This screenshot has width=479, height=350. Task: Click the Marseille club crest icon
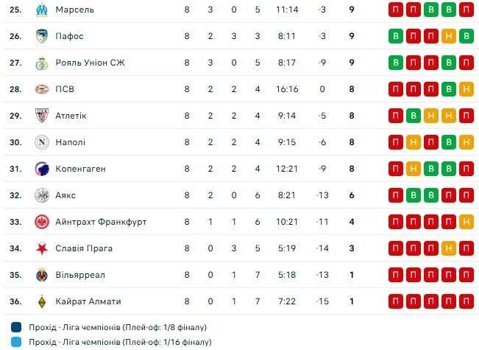tap(41, 10)
